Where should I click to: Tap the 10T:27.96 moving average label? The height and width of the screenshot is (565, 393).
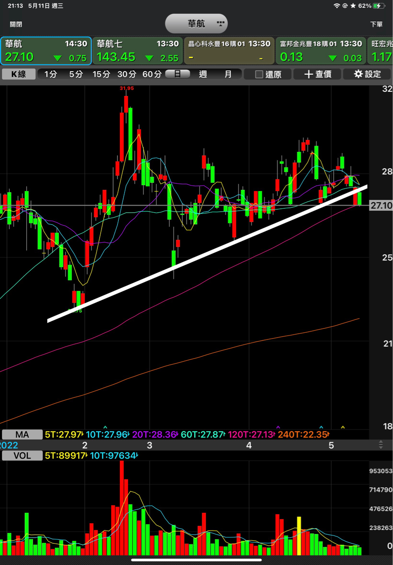108,435
